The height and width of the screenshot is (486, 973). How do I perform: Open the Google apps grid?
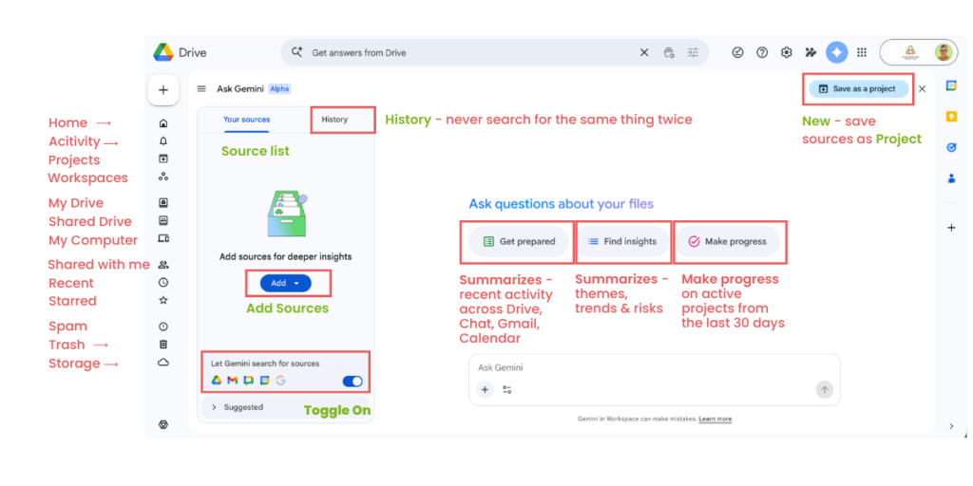[x=861, y=53]
